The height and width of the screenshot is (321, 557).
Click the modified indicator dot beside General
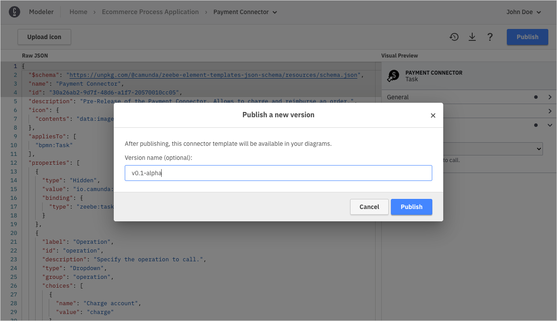(x=535, y=97)
